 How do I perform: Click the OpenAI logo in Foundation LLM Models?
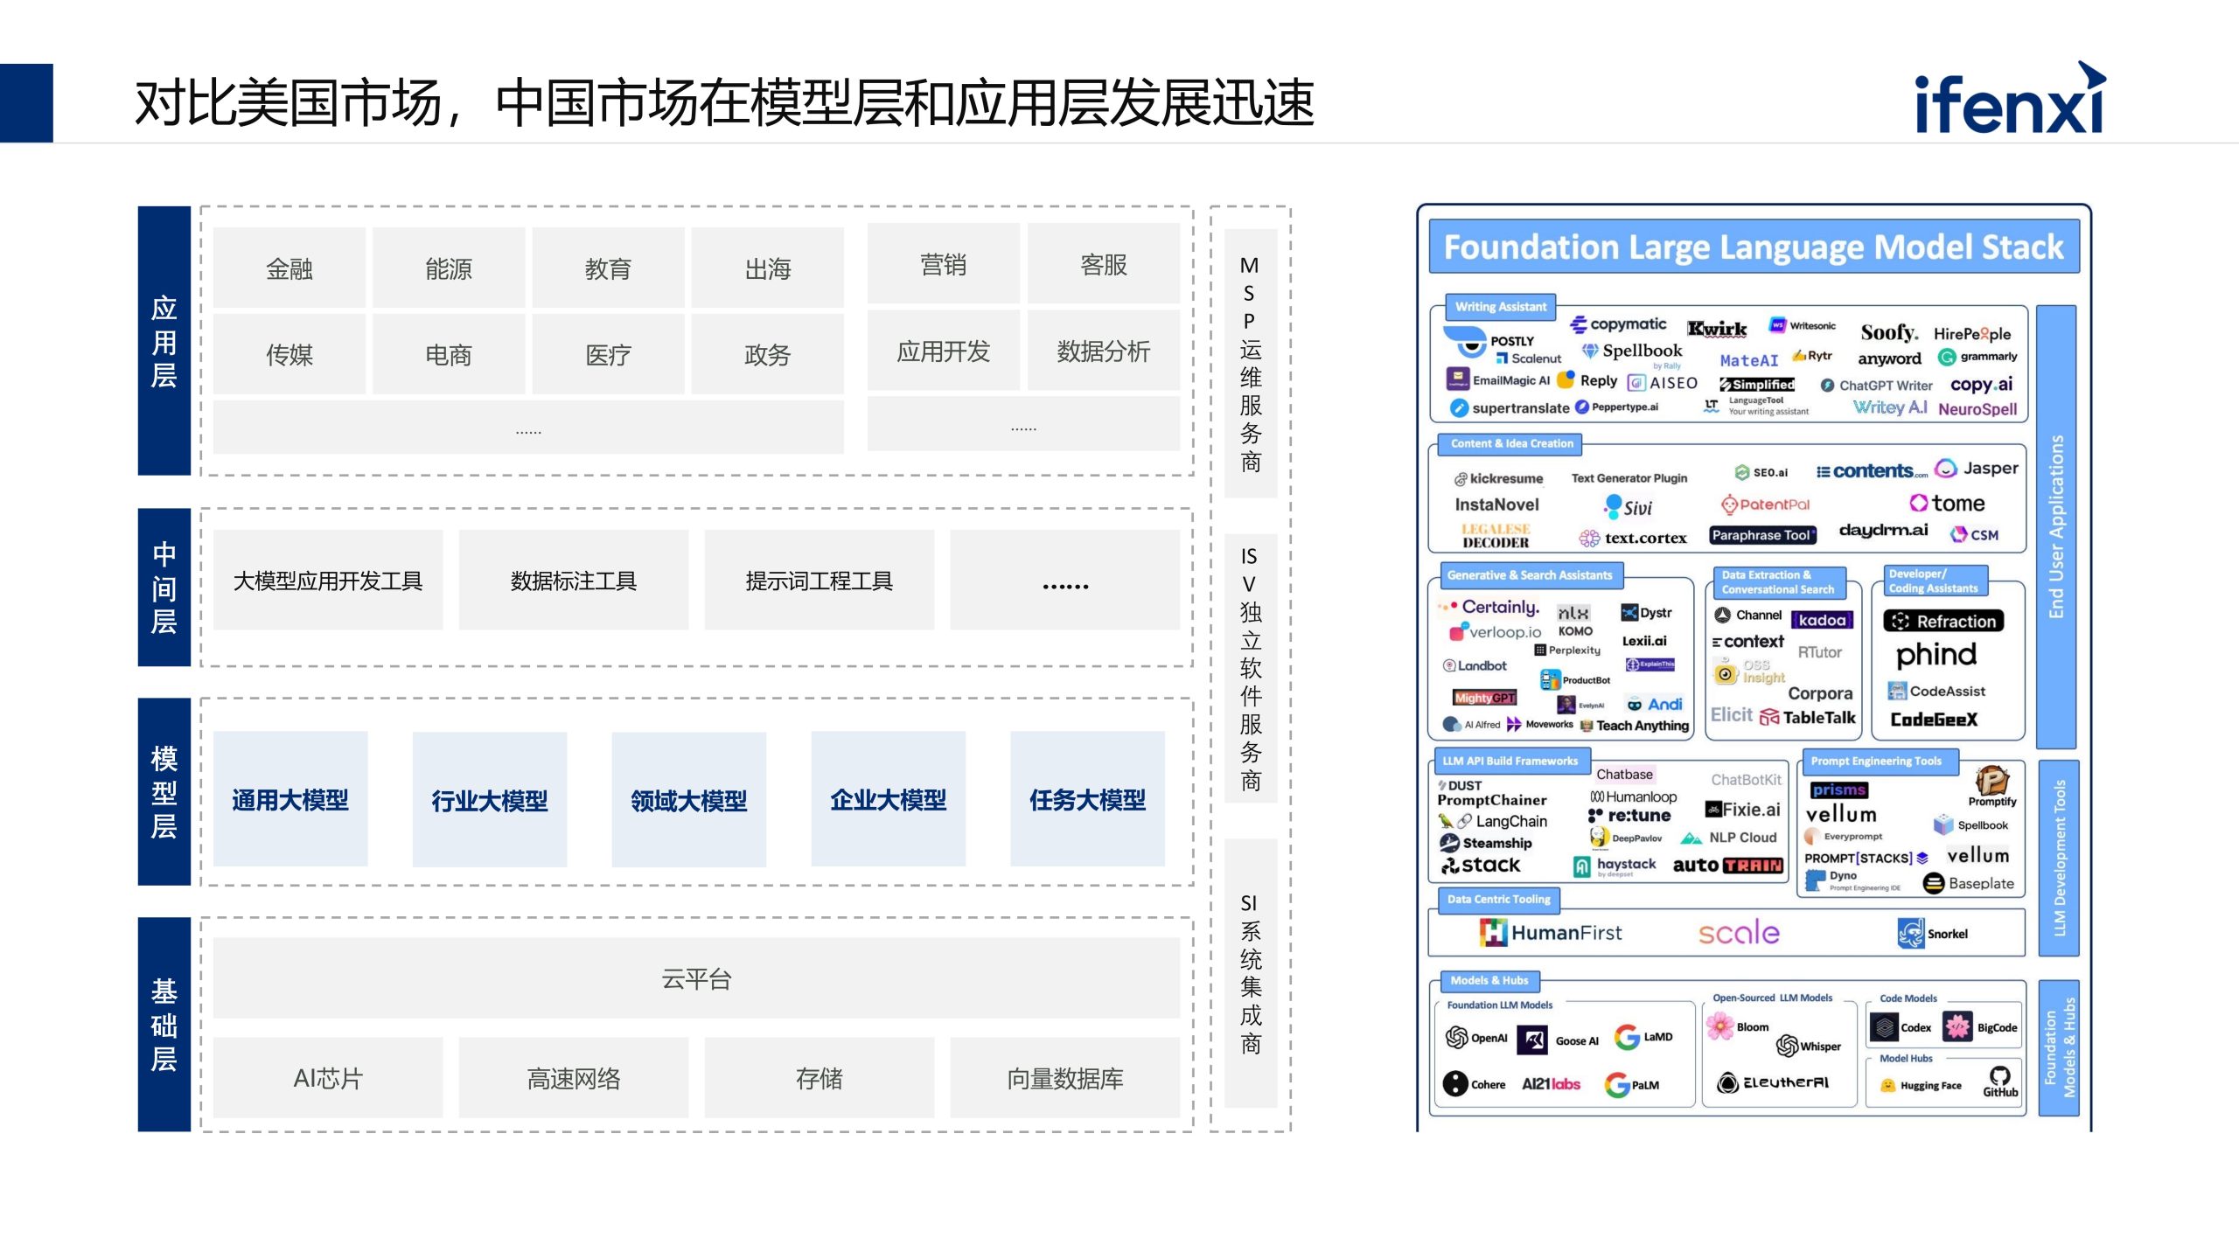pyautogui.click(x=1476, y=1038)
